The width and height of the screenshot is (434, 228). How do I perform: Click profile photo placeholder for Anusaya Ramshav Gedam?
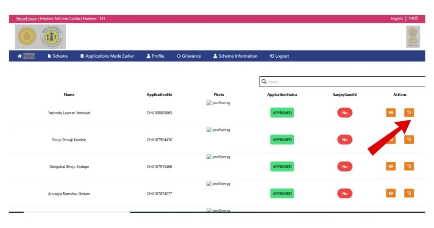click(x=218, y=184)
